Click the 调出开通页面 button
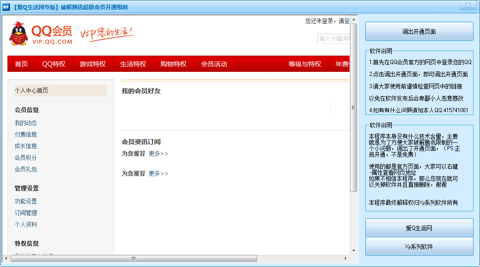480x267 pixels. [419, 32]
